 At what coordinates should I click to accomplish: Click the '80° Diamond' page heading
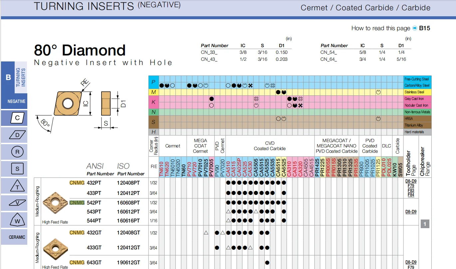pos(80,50)
